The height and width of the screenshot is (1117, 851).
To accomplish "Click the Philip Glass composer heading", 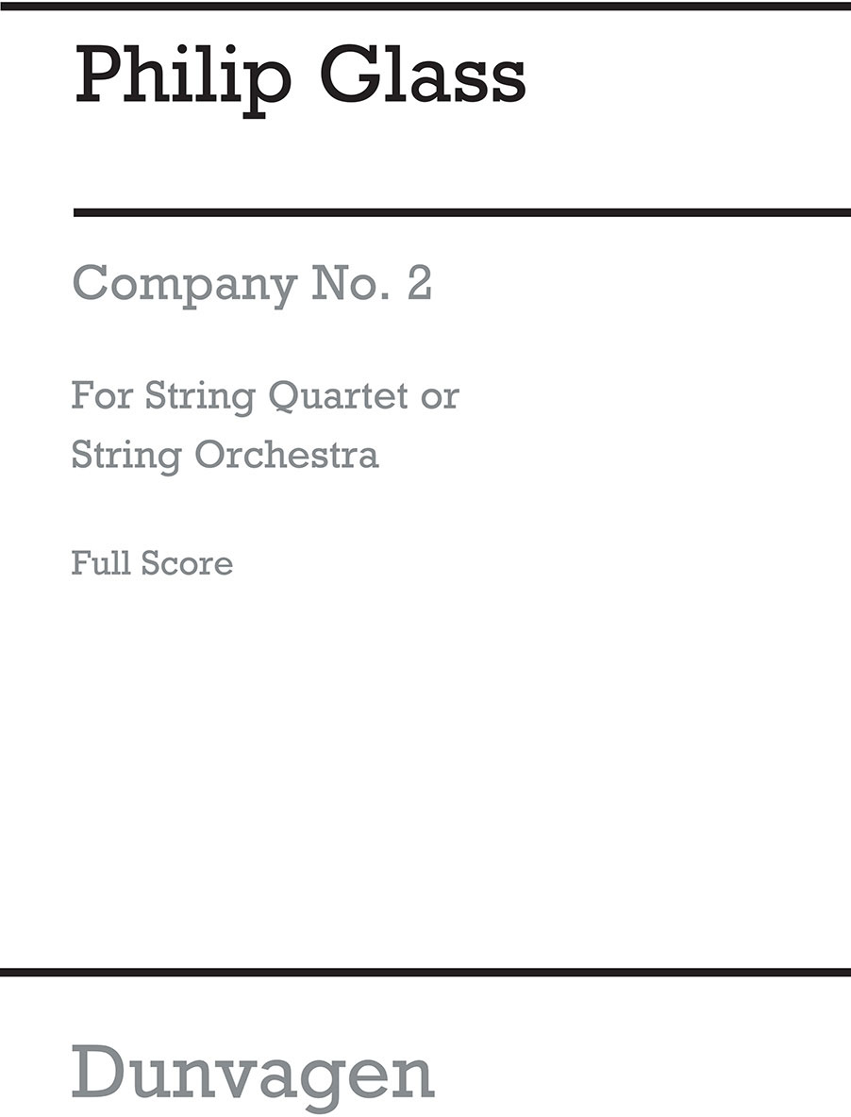I will click(300, 78).
